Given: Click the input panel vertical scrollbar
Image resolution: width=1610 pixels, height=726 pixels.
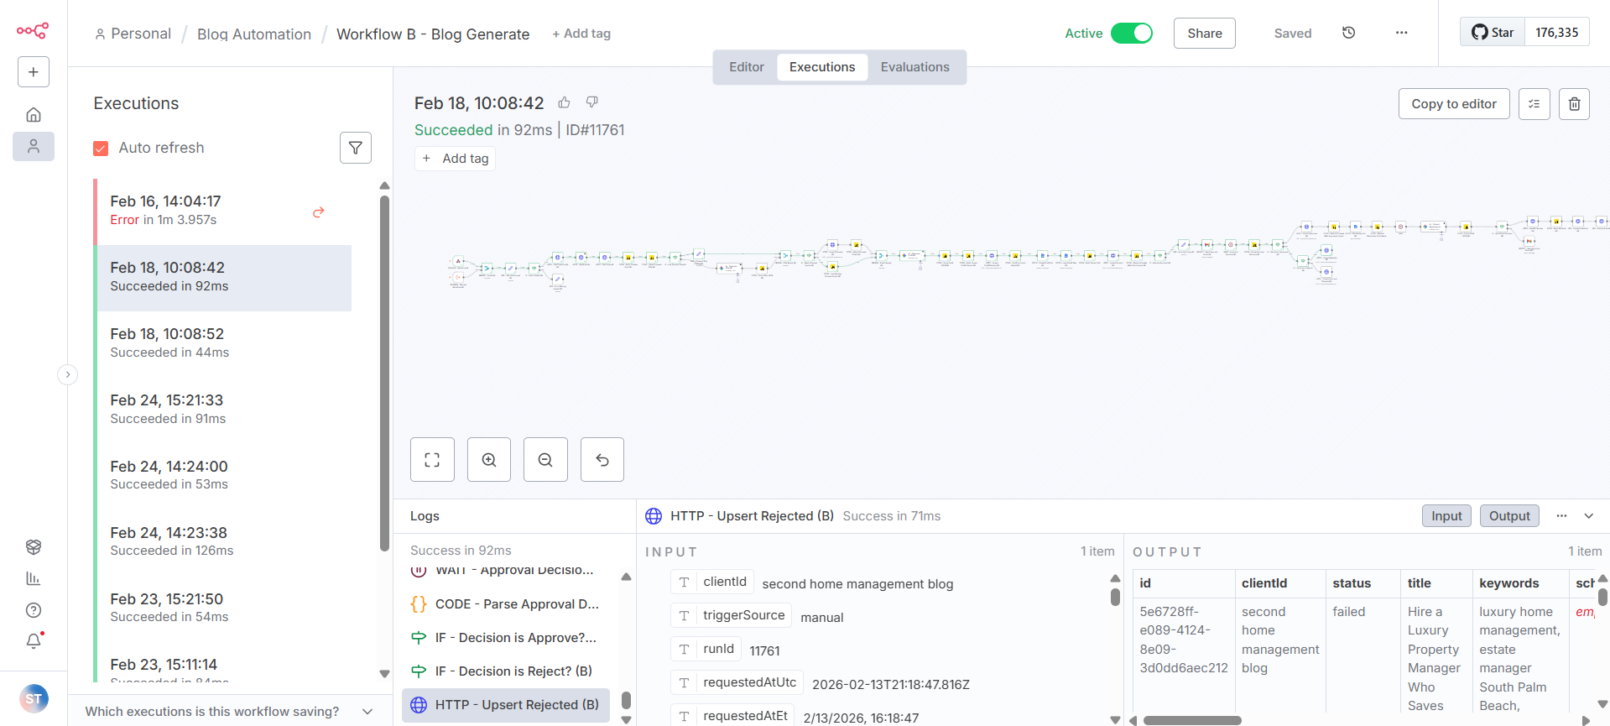Looking at the screenshot, I should point(1115,597).
